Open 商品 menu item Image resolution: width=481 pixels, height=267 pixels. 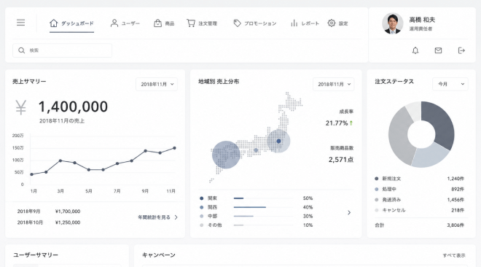coord(164,23)
